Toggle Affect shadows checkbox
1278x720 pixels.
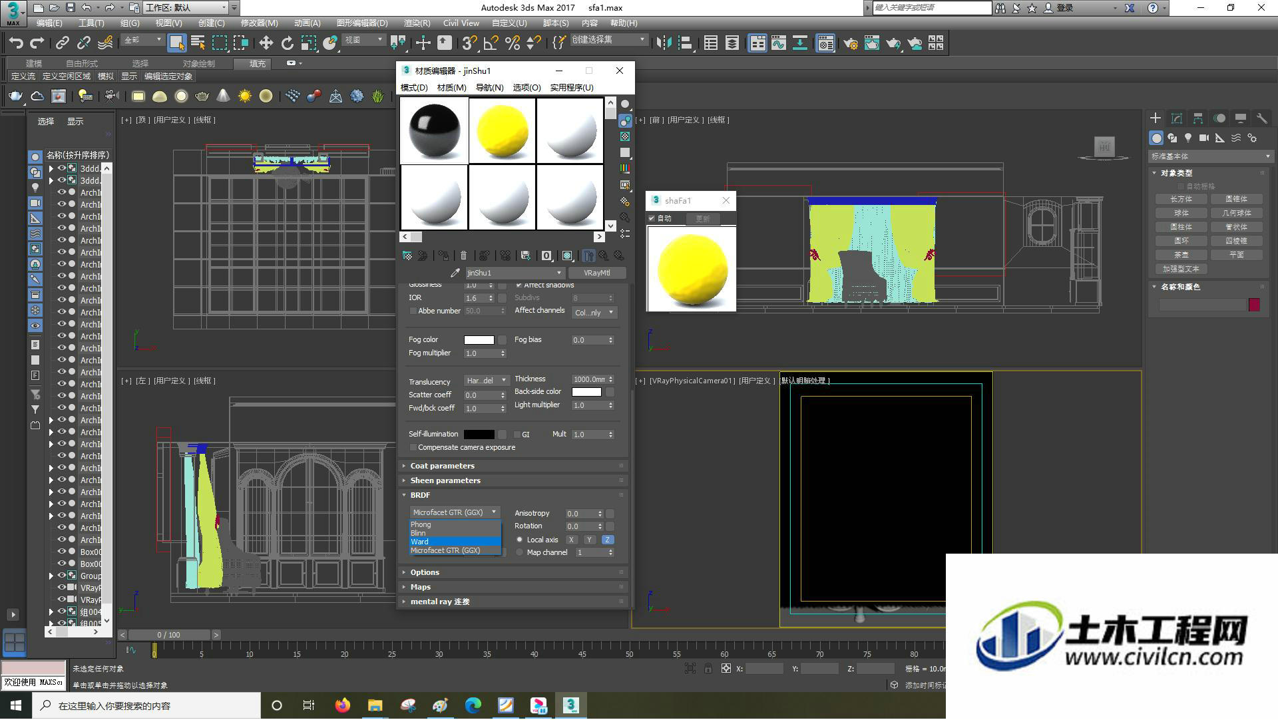pyautogui.click(x=519, y=285)
